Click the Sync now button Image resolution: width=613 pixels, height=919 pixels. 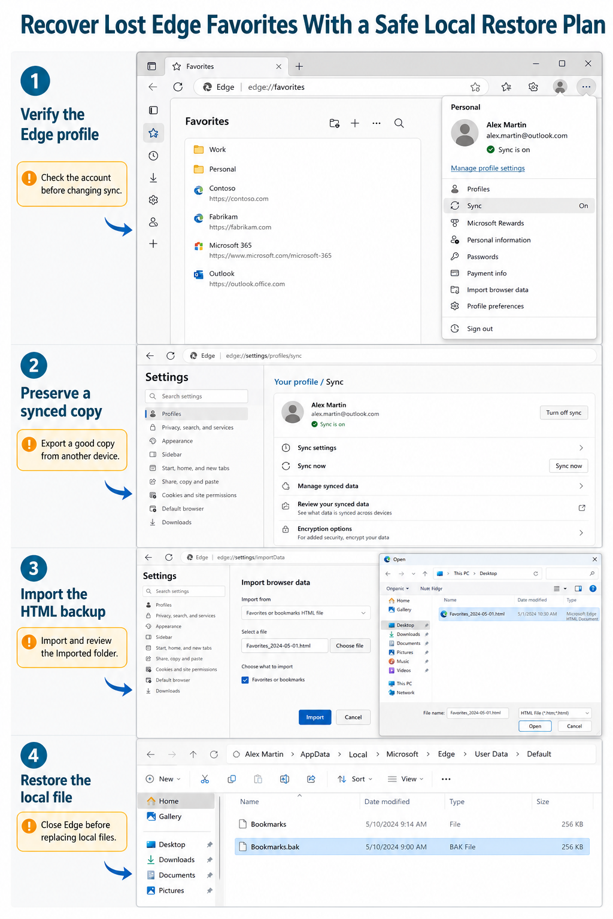[569, 466]
